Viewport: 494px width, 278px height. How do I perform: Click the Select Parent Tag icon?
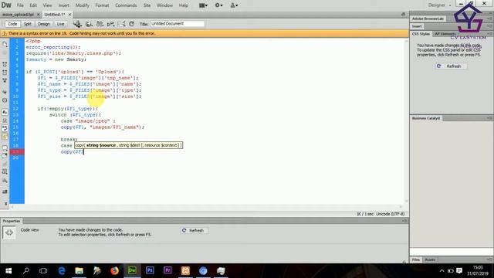point(5,92)
